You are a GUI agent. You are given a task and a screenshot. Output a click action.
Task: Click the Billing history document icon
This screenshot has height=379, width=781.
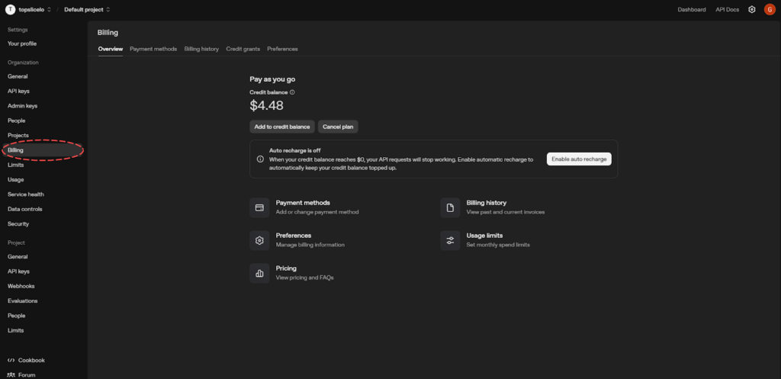point(450,207)
